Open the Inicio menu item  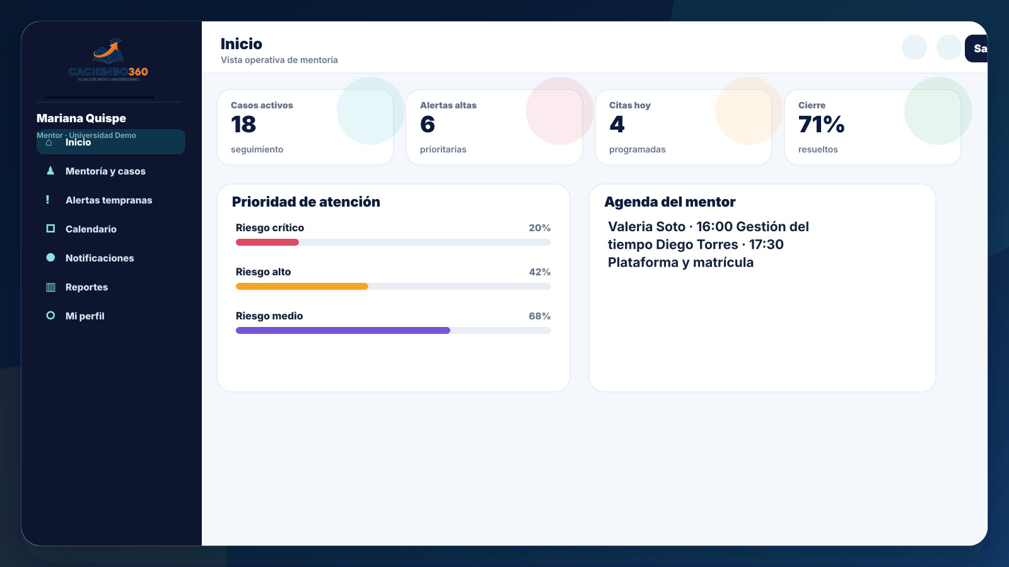click(111, 142)
